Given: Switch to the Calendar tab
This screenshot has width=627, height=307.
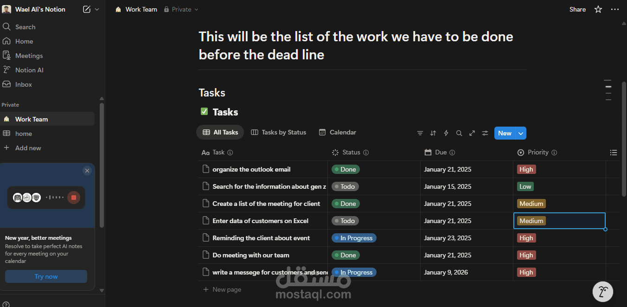Looking at the screenshot, I should point(338,132).
